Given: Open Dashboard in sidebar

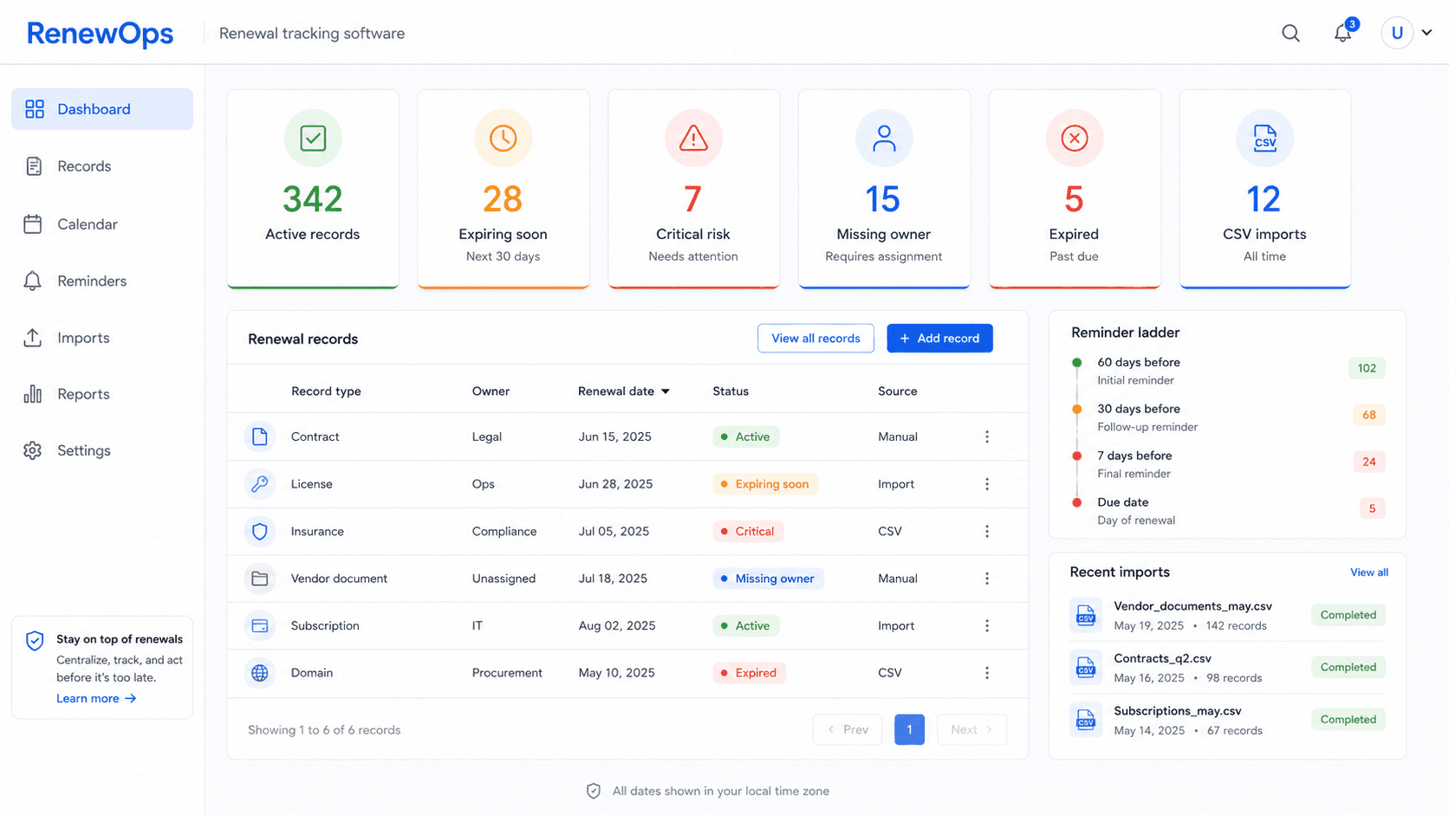Looking at the screenshot, I should pos(102,109).
